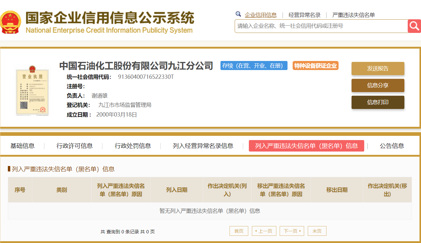This screenshot has height=243, width=421.
Task: Click the 注册号 label
Action: tap(76, 86)
